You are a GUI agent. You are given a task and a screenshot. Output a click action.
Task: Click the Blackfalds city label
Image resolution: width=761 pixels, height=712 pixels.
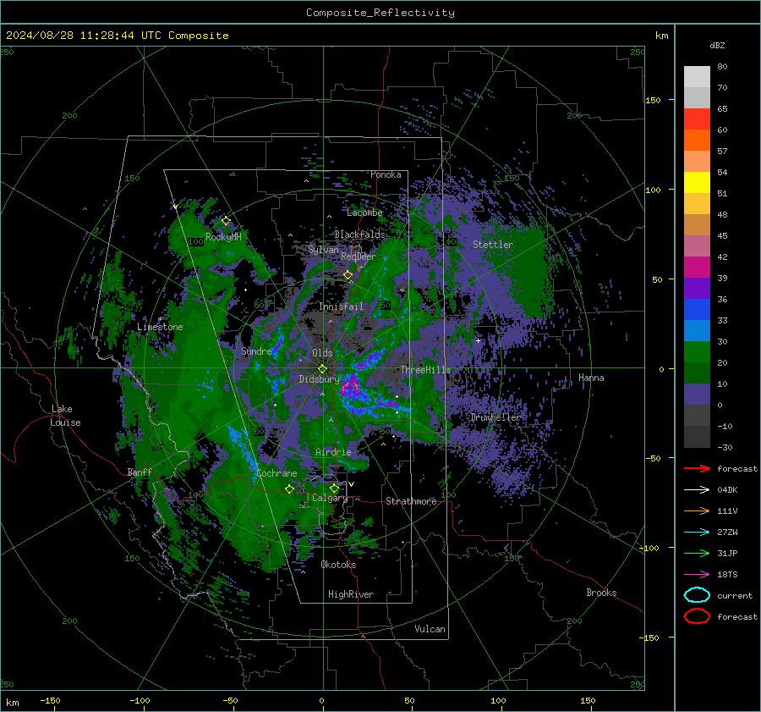tap(359, 235)
